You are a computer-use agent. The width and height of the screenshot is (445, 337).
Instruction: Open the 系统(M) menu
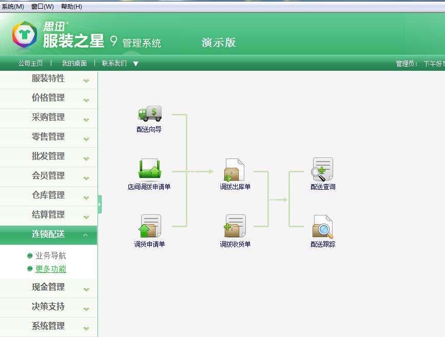[x=13, y=6]
